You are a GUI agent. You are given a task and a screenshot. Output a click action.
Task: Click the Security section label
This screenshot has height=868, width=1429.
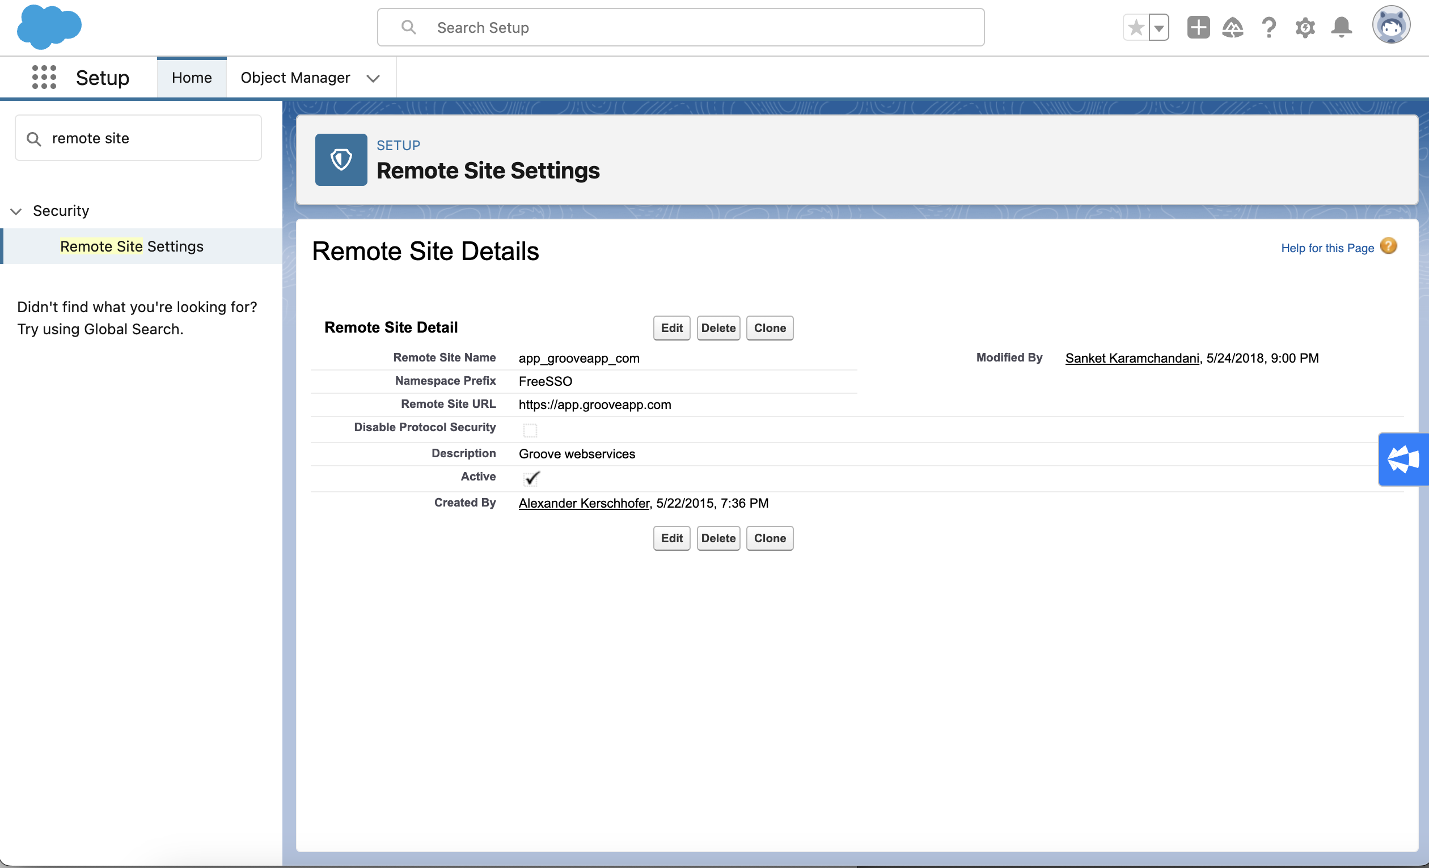tap(61, 211)
